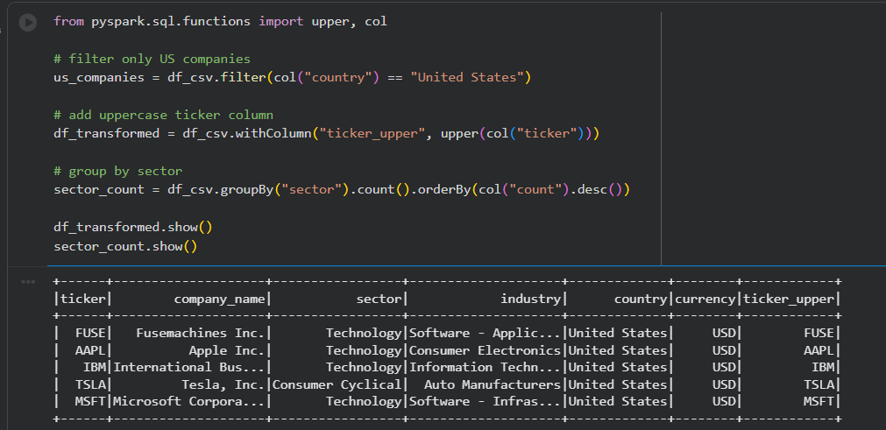Click 'df_transformed.show()' line
This screenshot has height=430, width=886.
click(x=133, y=228)
